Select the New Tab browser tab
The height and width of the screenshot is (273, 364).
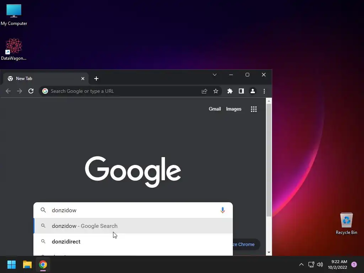pyautogui.click(x=46, y=79)
